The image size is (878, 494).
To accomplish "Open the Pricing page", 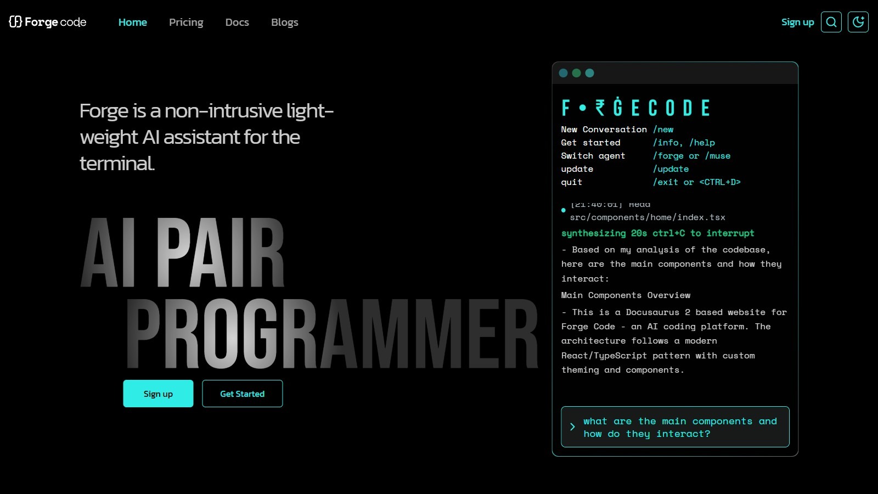I will click(186, 23).
